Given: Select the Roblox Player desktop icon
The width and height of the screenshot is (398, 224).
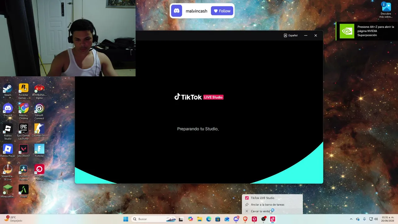Looking at the screenshot, I should (x=8, y=151).
